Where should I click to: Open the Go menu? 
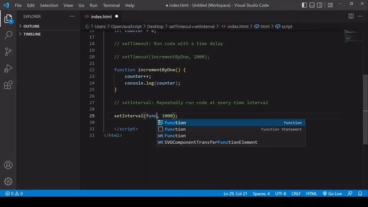pyautogui.click(x=81, y=5)
